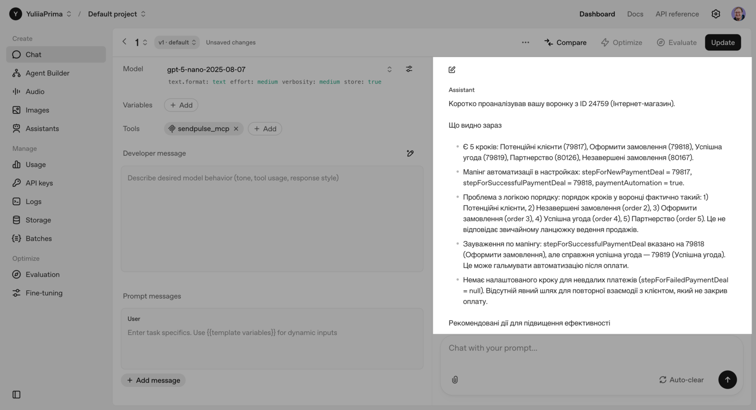Send the prompt with arrow button
Screen dimensions: 756x410
[727, 380]
